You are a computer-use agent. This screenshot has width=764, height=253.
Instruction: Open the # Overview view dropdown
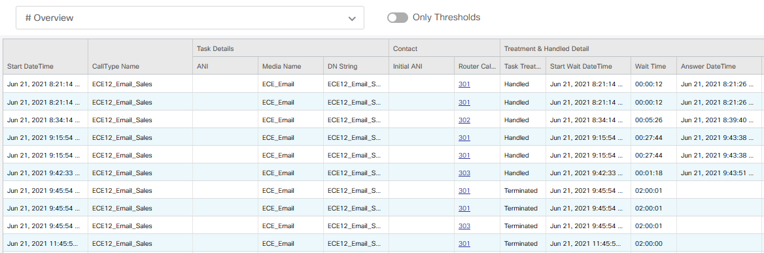point(190,18)
